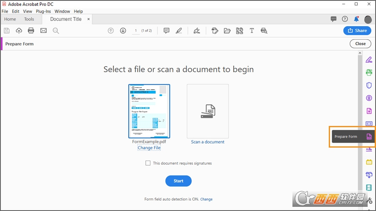Switch to the Home tab
This screenshot has height=211, width=376.
click(x=10, y=19)
